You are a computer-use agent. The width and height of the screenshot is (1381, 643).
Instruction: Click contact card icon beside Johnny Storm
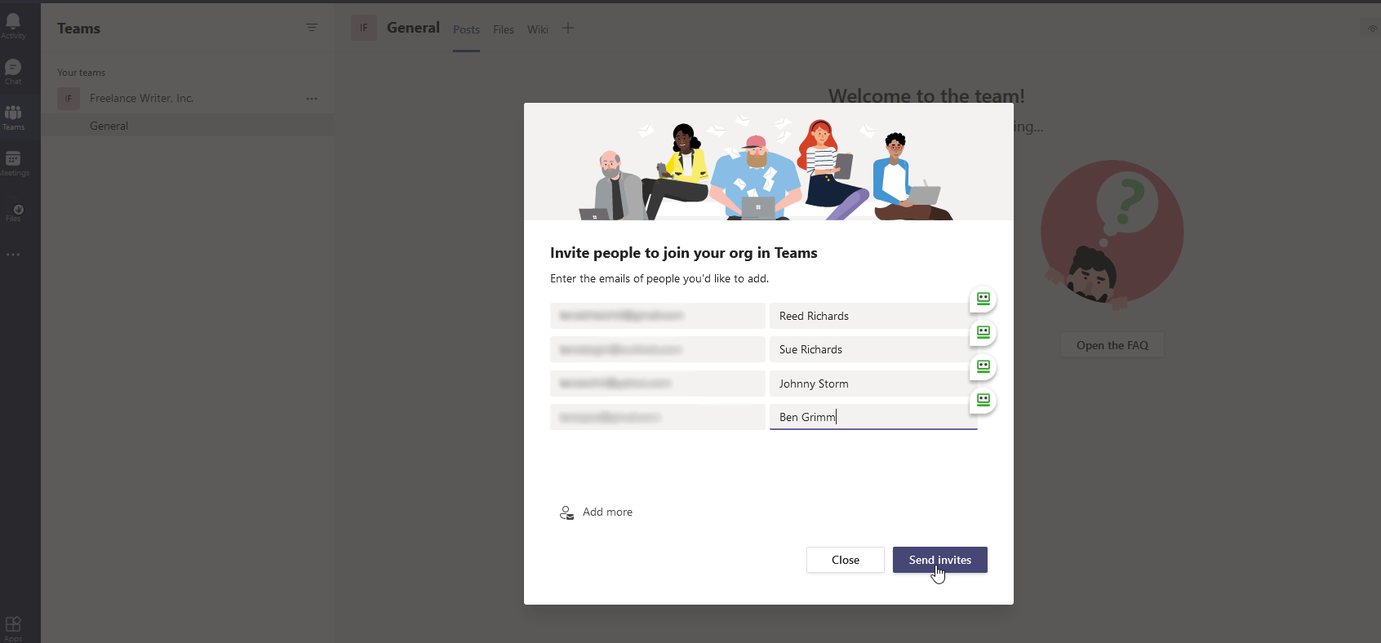tap(983, 366)
